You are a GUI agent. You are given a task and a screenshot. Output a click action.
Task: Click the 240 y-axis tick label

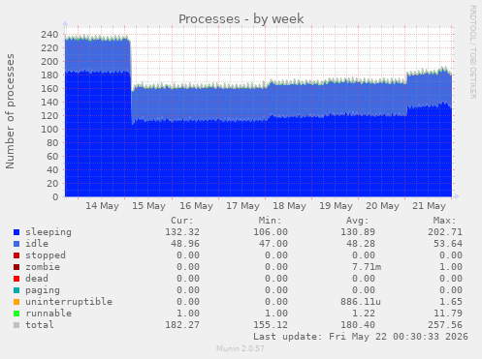(49, 35)
